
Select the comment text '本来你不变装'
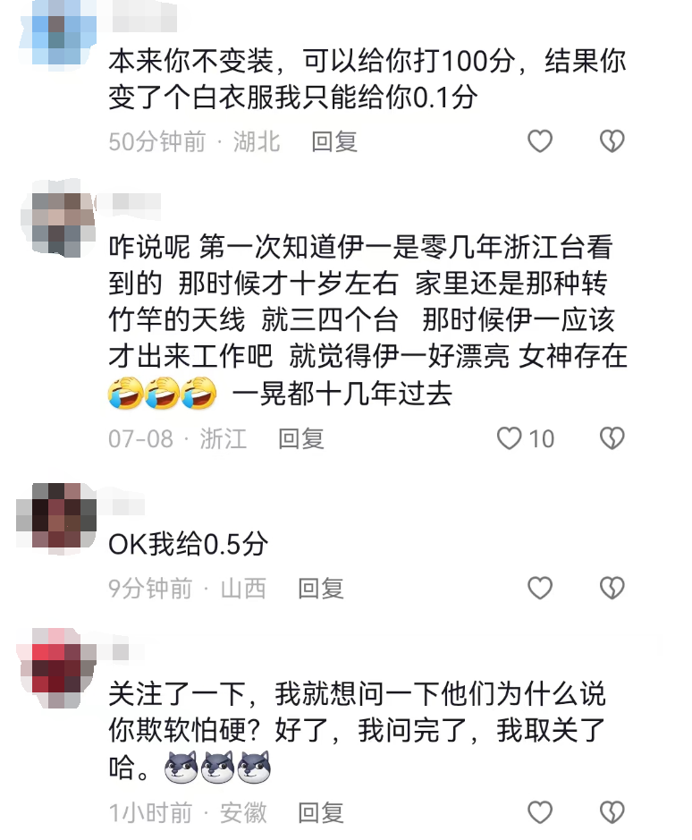[191, 61]
